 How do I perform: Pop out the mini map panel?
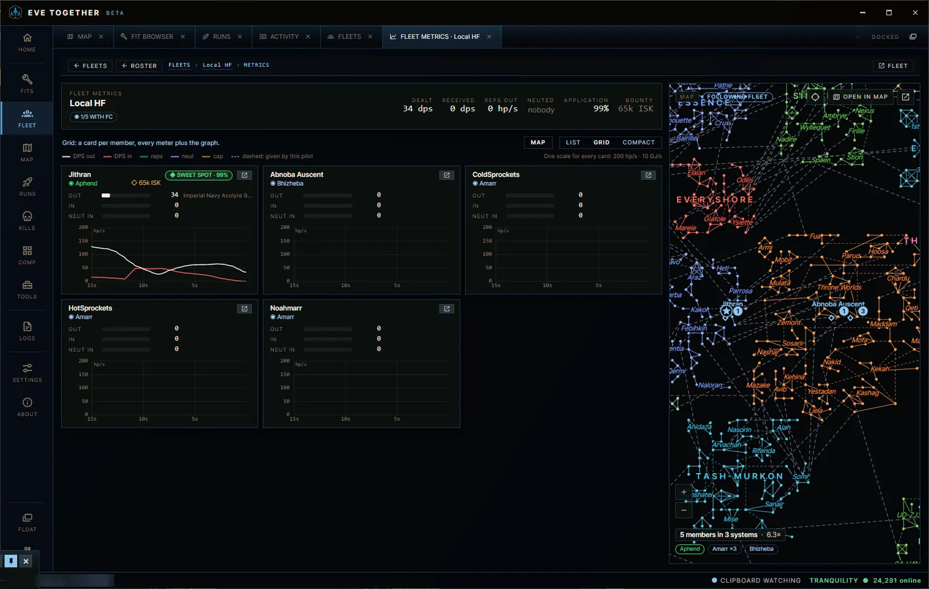tap(905, 97)
